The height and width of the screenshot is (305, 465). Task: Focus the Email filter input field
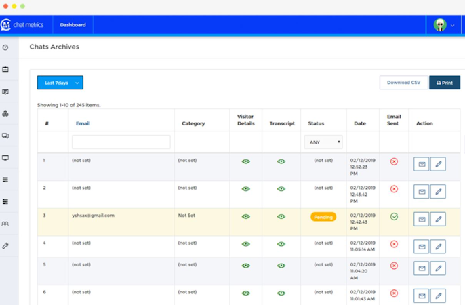[121, 142]
